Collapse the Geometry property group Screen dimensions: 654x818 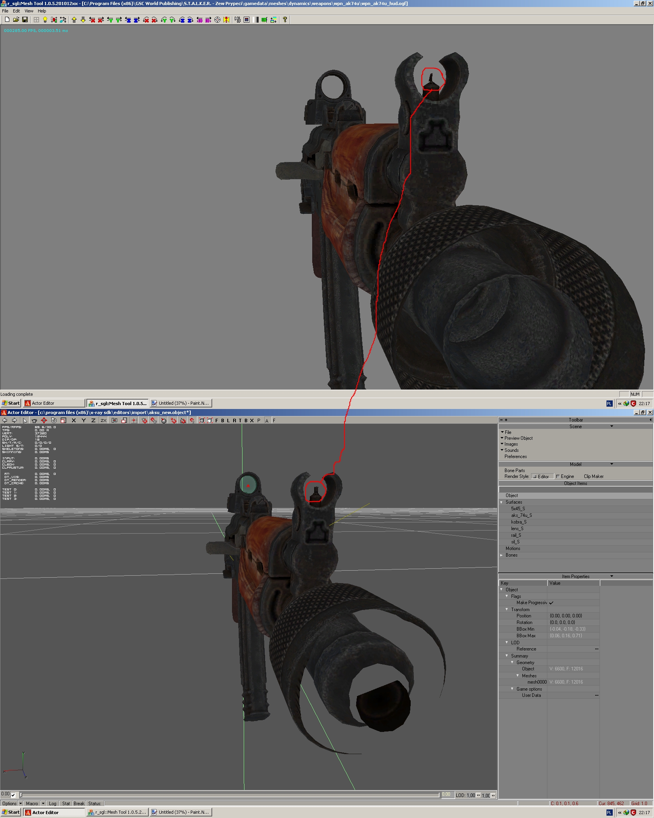coord(512,662)
